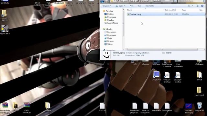The width and height of the screenshot is (207, 116).
Task: Select the Favorites header in navigation pane
Action: pos(108,11)
